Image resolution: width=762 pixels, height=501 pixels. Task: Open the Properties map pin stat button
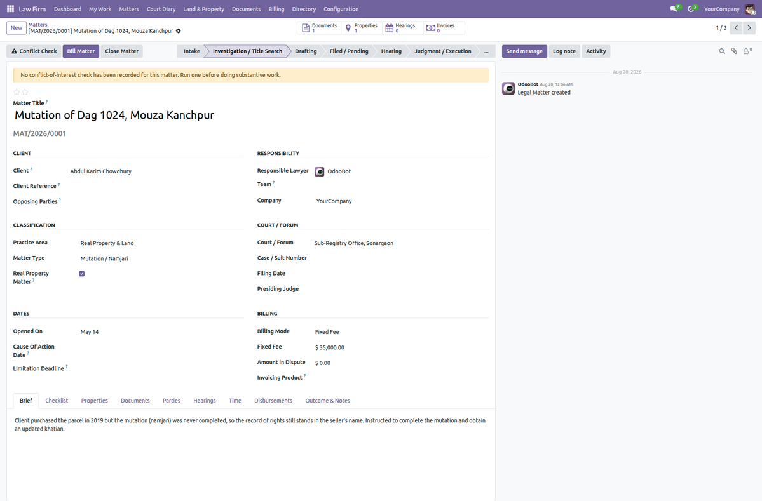tap(362, 28)
